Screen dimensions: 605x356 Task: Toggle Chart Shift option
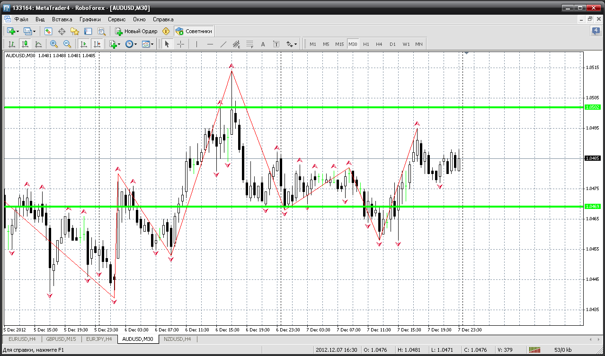pos(97,44)
